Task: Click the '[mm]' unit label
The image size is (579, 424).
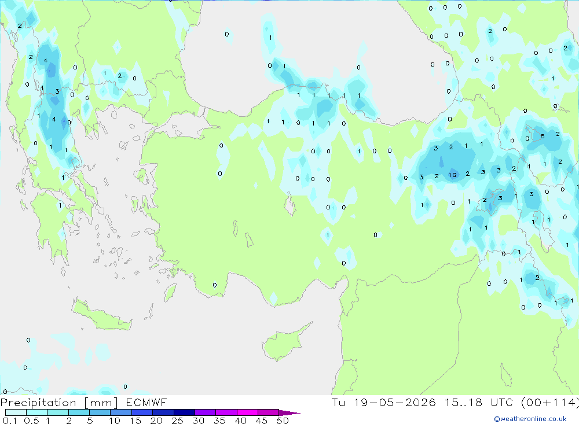Action: 101,403
